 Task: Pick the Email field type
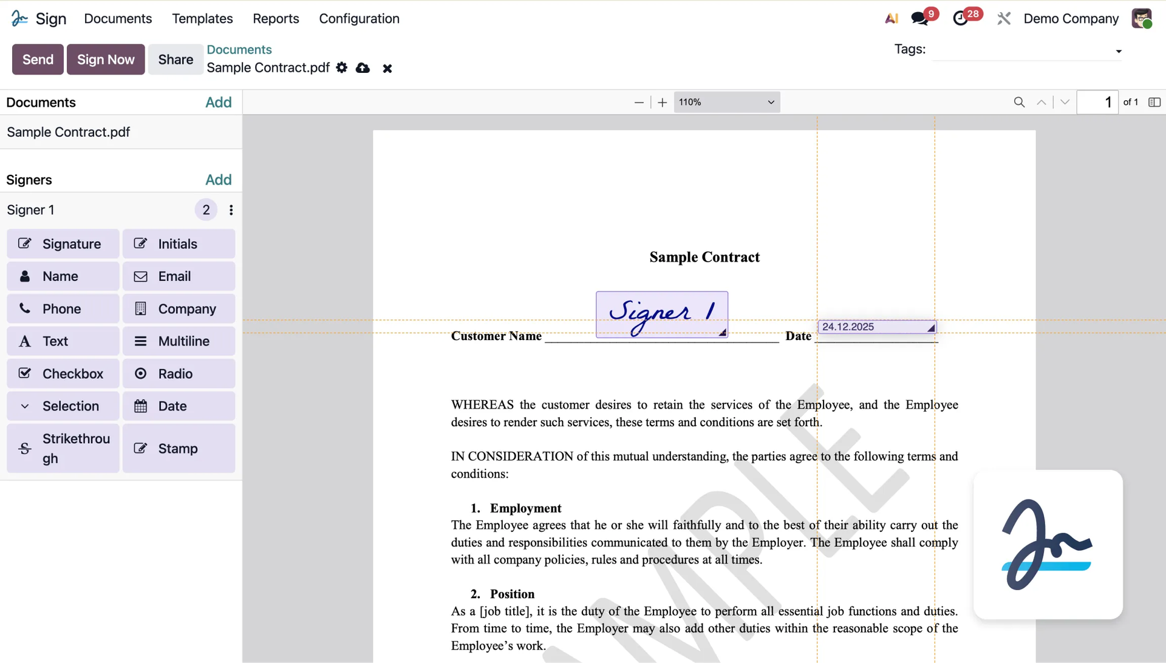pyautogui.click(x=179, y=276)
